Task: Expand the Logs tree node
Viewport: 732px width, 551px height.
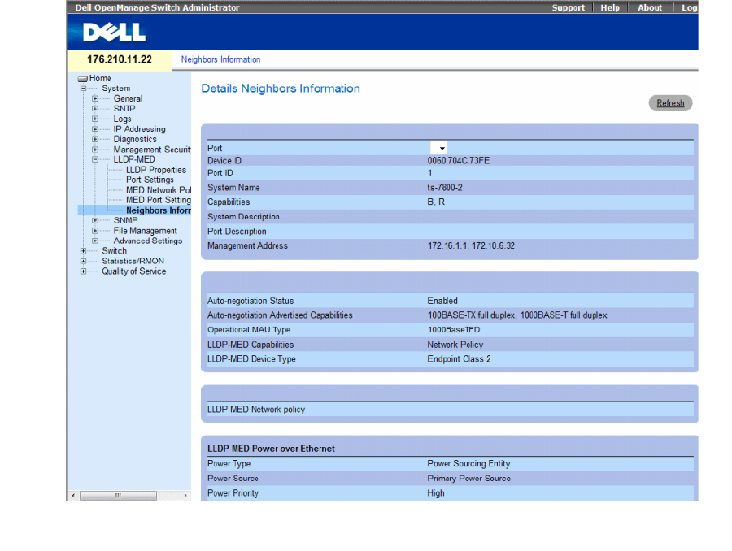Action: tap(95, 119)
